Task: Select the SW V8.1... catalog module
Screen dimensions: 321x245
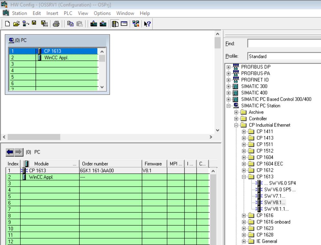Action: (274, 202)
